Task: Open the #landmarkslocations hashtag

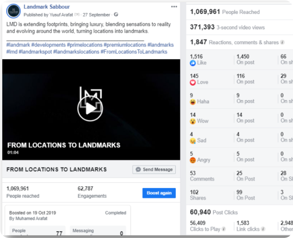Action: coord(76,52)
